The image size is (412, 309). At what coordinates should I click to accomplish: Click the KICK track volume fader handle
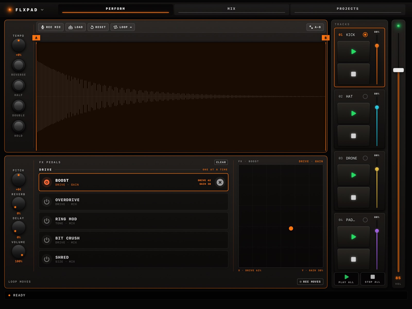(x=377, y=46)
